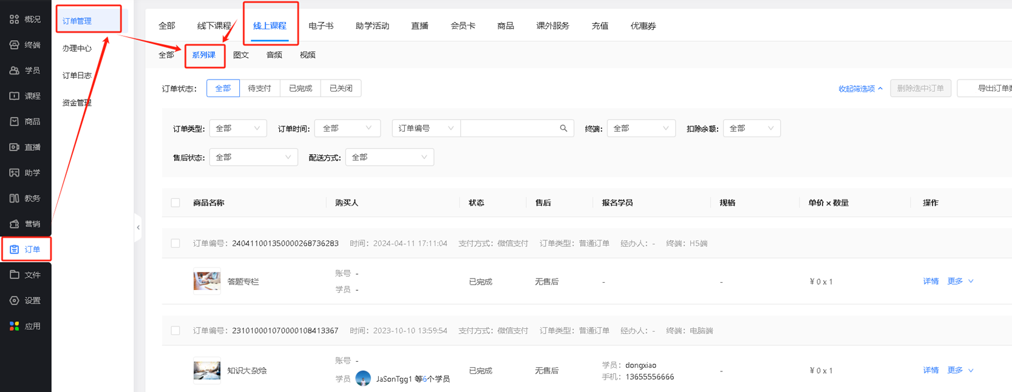Screen dimensions: 1012x392
Task: Click the 知识大杂烩 product thumbnail
Action: pos(207,370)
